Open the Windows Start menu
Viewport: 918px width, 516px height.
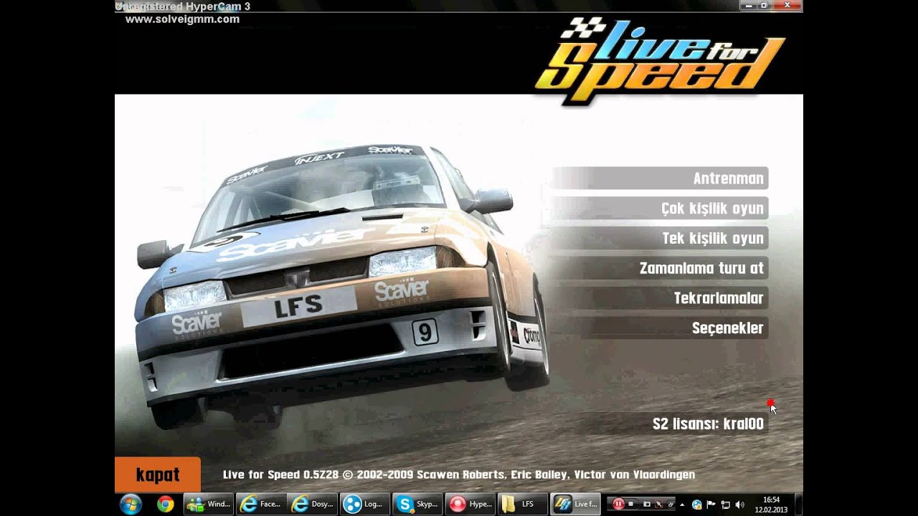[x=131, y=504]
